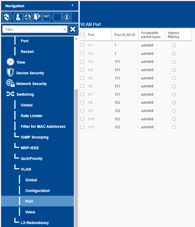Image resolution: width=195 pixels, height=227 pixels.
Task: Sort by Port column header
Action: pyautogui.click(x=98, y=35)
